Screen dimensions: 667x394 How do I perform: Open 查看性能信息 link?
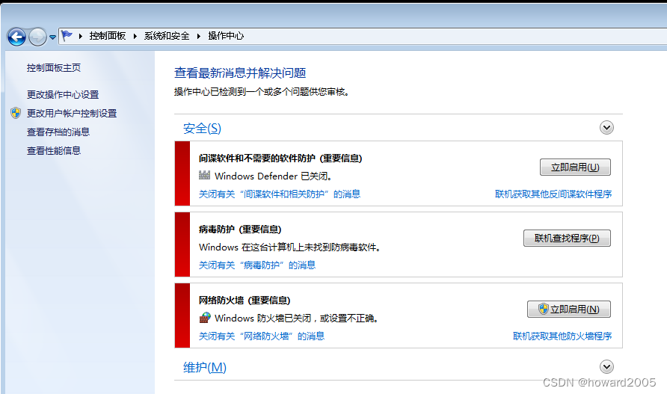point(54,150)
